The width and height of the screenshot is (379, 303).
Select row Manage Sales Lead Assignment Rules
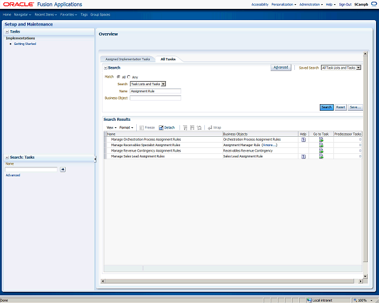[x=233, y=156]
